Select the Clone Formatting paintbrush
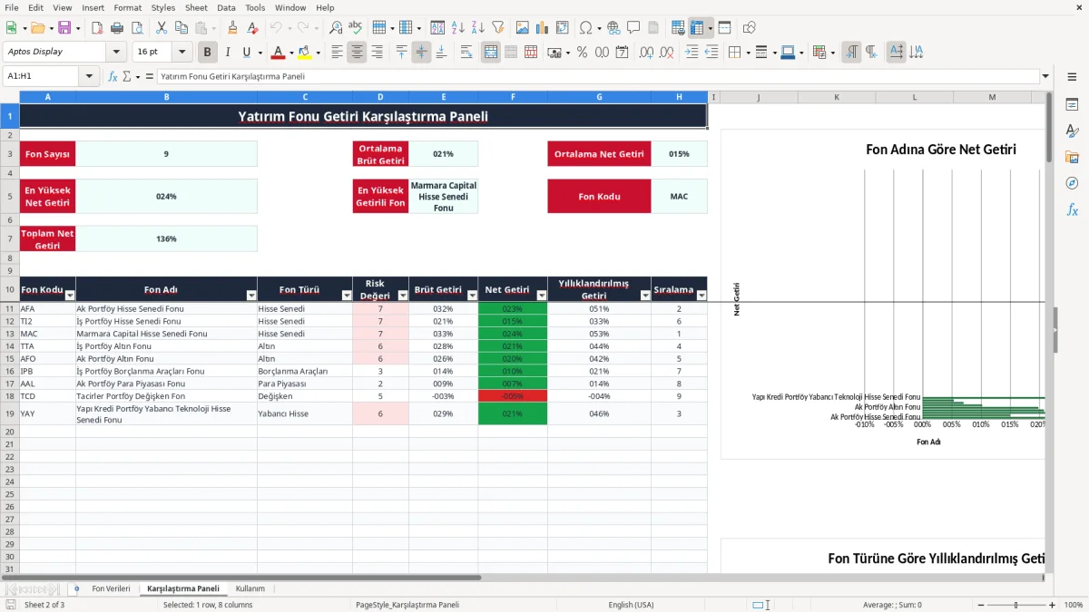 coord(233,28)
